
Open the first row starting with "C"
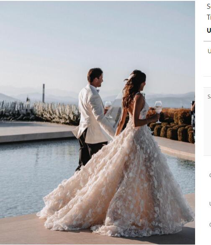click(x=210, y=175)
